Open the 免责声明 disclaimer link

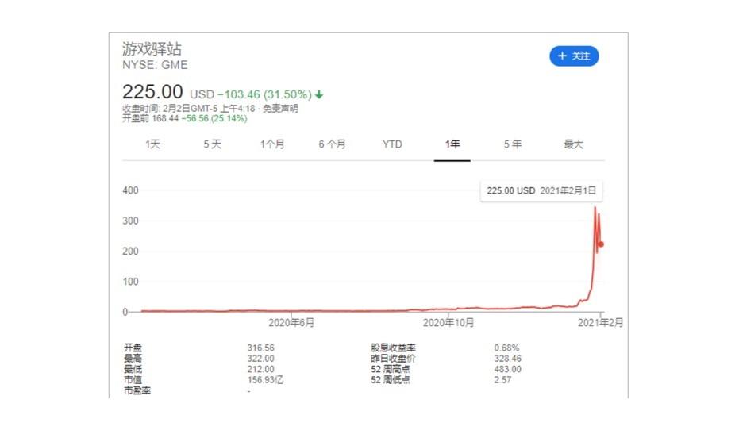(280, 109)
